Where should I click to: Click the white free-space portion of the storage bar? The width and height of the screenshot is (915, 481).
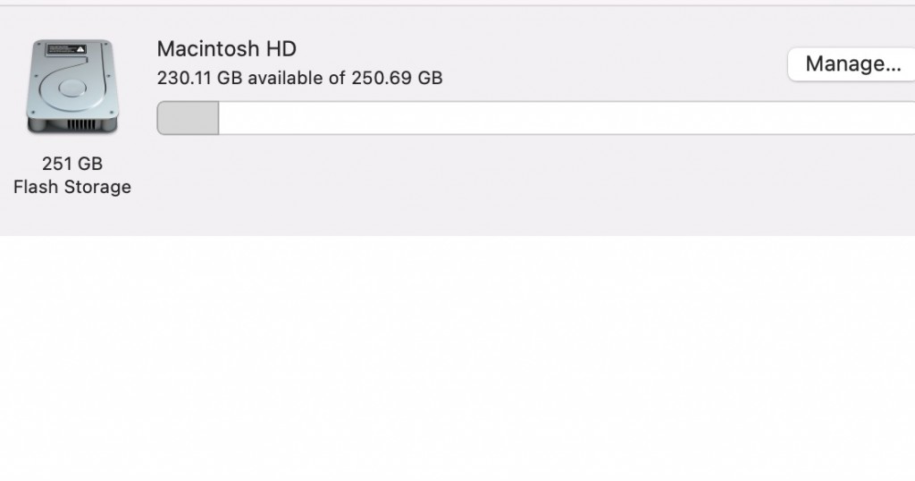pos(567,118)
